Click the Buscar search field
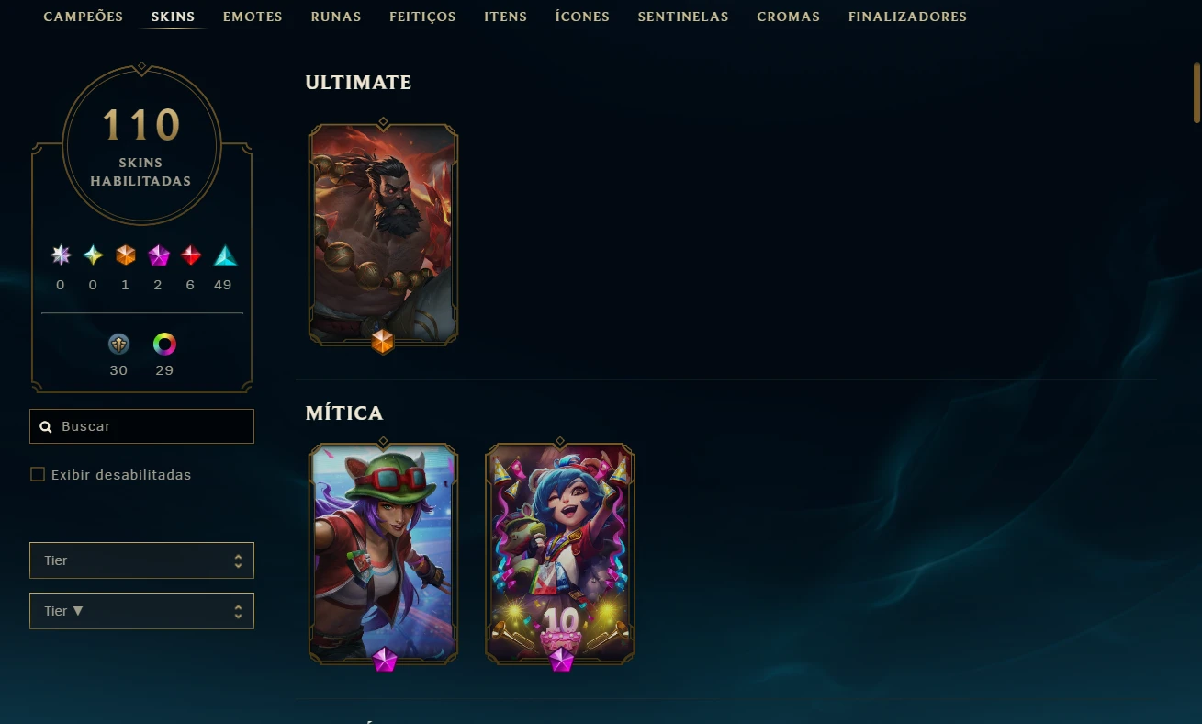Screen dimensions: 1202x724 141,426
